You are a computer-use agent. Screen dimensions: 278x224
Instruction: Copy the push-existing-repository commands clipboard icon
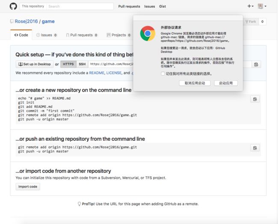[x=255, y=148]
